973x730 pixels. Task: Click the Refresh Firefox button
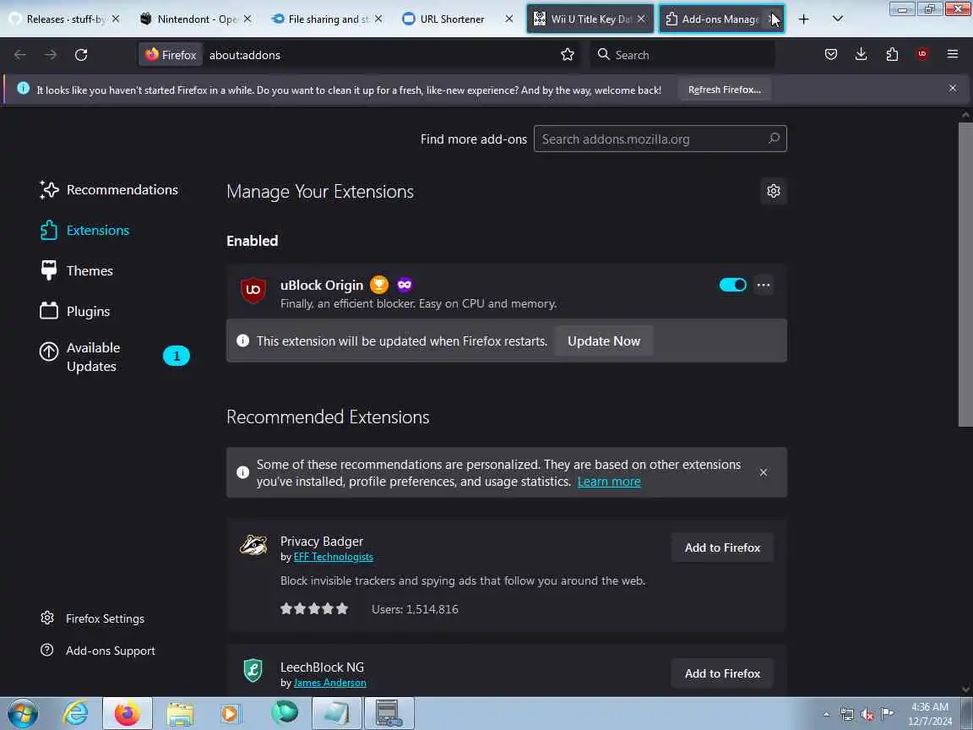tap(724, 90)
